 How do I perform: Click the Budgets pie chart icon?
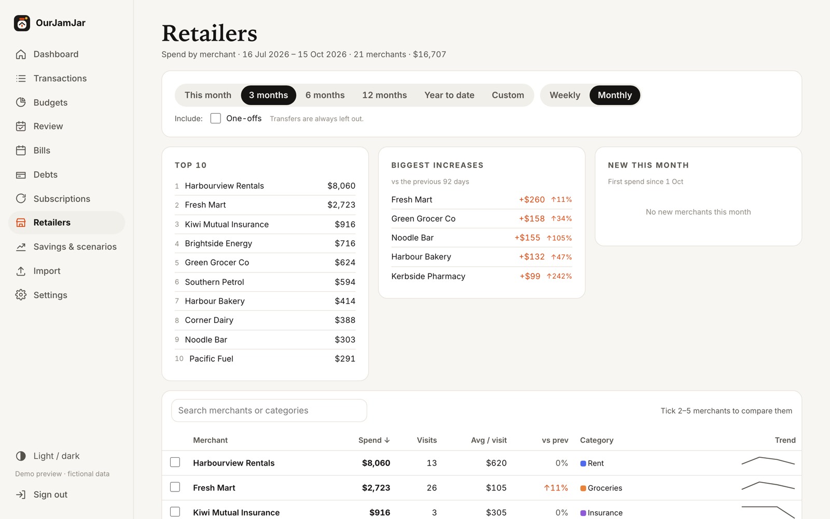(x=21, y=102)
